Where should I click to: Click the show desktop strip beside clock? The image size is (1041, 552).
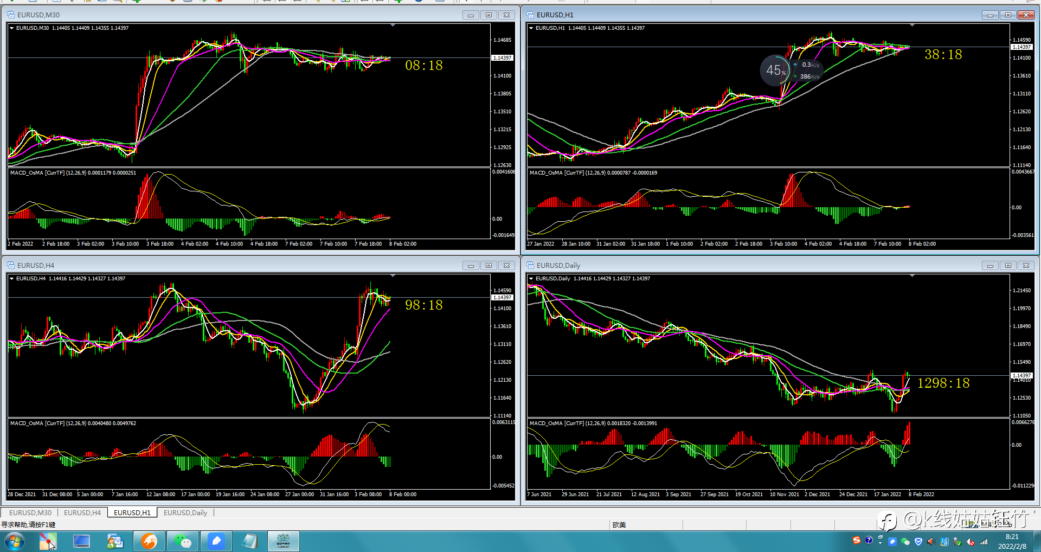click(1037, 541)
